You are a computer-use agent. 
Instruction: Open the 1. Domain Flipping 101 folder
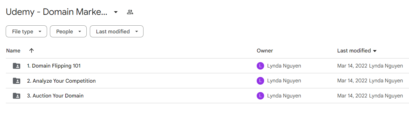point(54,66)
